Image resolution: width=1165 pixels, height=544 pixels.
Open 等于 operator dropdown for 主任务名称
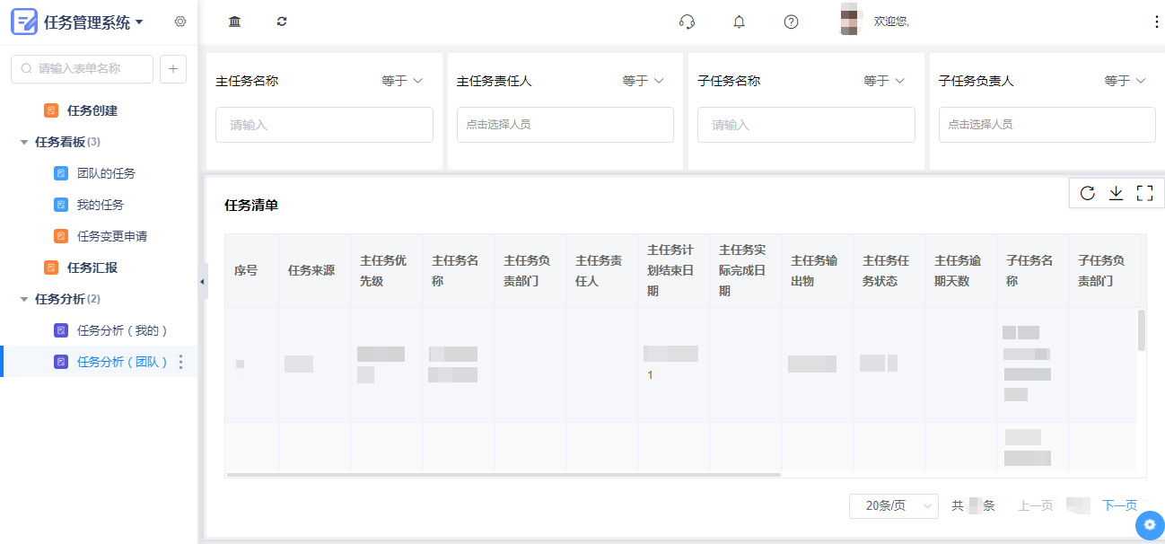(x=402, y=81)
